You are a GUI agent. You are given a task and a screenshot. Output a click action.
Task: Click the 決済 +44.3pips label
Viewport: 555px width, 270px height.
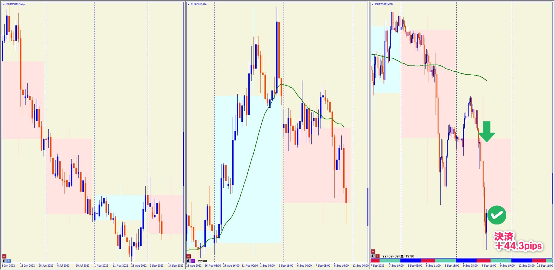point(518,241)
